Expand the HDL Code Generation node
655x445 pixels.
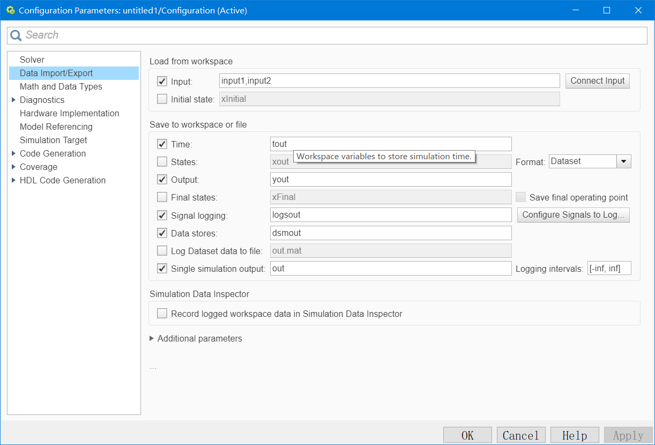[13, 180]
